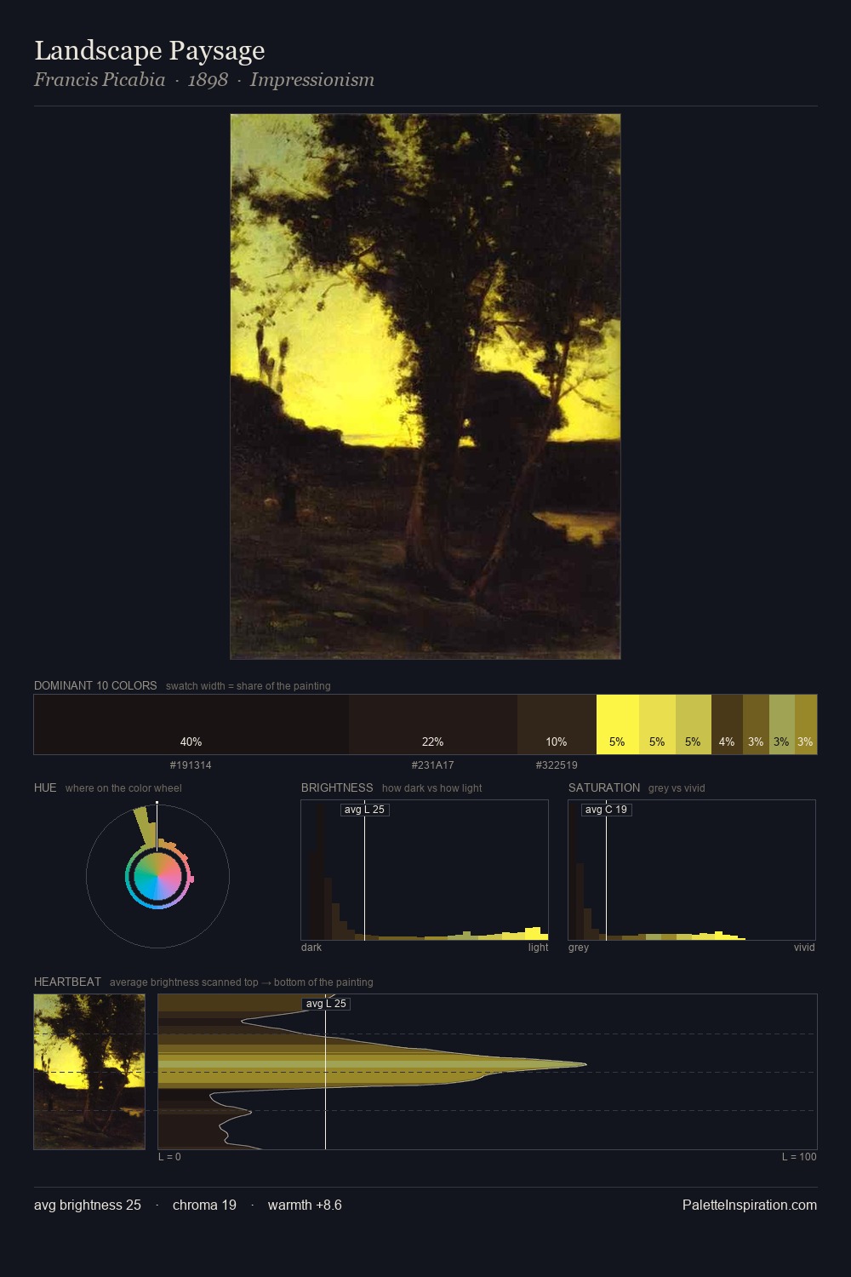Click the 'HUE' section heading

pos(45,787)
